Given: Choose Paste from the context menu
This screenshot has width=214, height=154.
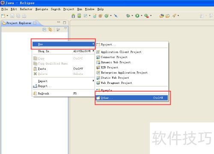Looking at the screenshot, I should tap(63, 69).
